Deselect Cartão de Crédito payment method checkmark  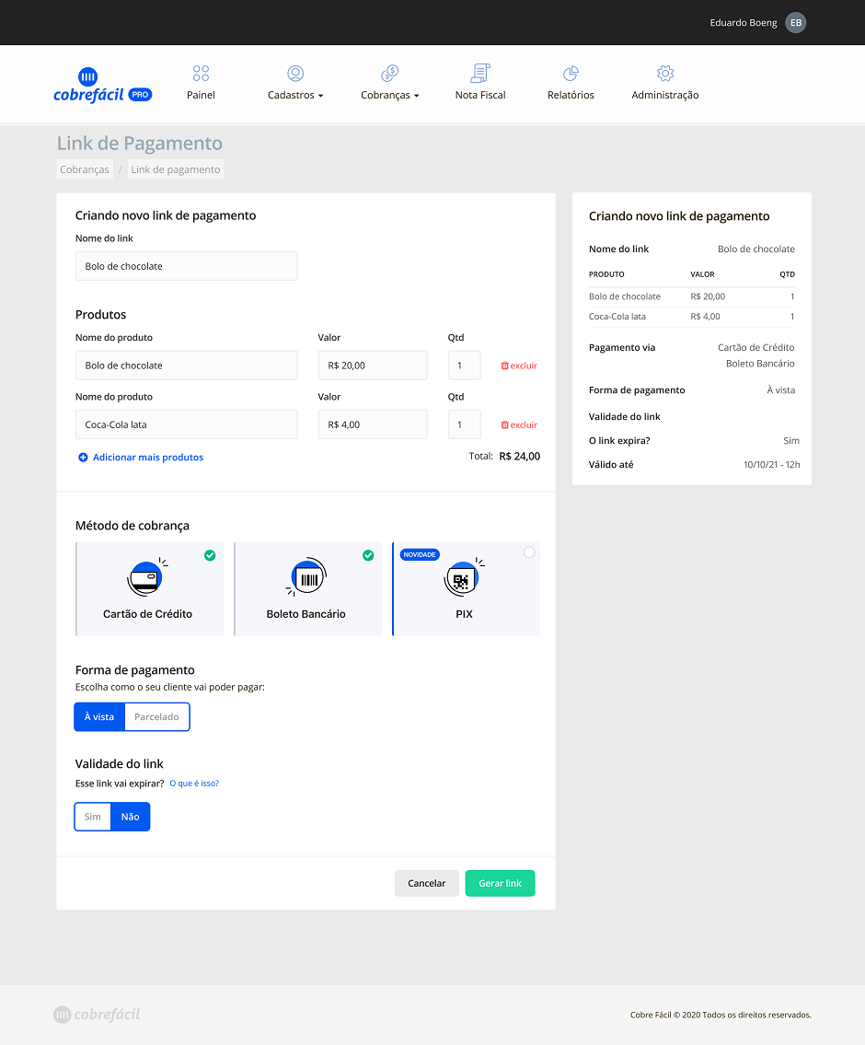click(x=210, y=555)
